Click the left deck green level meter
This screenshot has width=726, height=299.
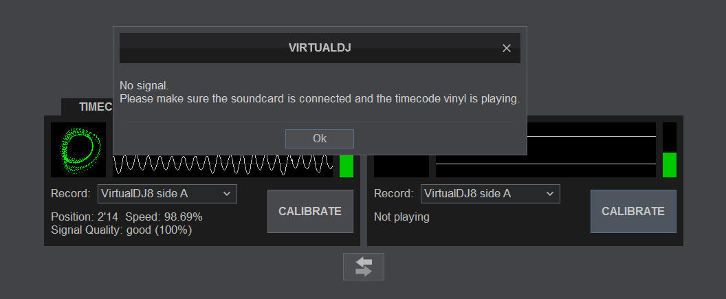[346, 166]
